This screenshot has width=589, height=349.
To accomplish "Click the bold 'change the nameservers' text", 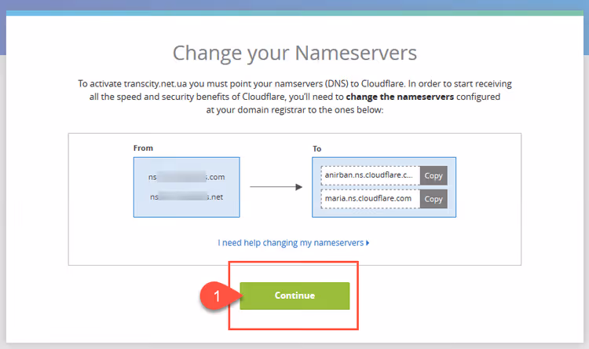I will click(x=400, y=97).
